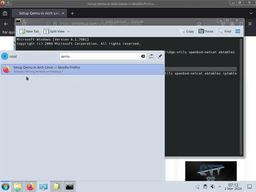Open the Firefox View icon
256x192 pixels.
pyautogui.click(x=5, y=13)
